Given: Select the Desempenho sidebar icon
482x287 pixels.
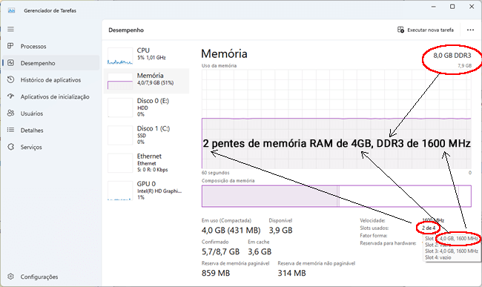Looking at the screenshot, I should [11, 63].
